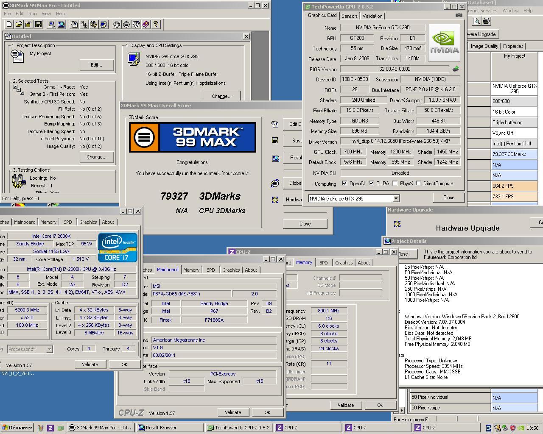This screenshot has height=434, width=543.
Task: Click the computer system info icon in 3DMark toolbar
Action: 51,25
